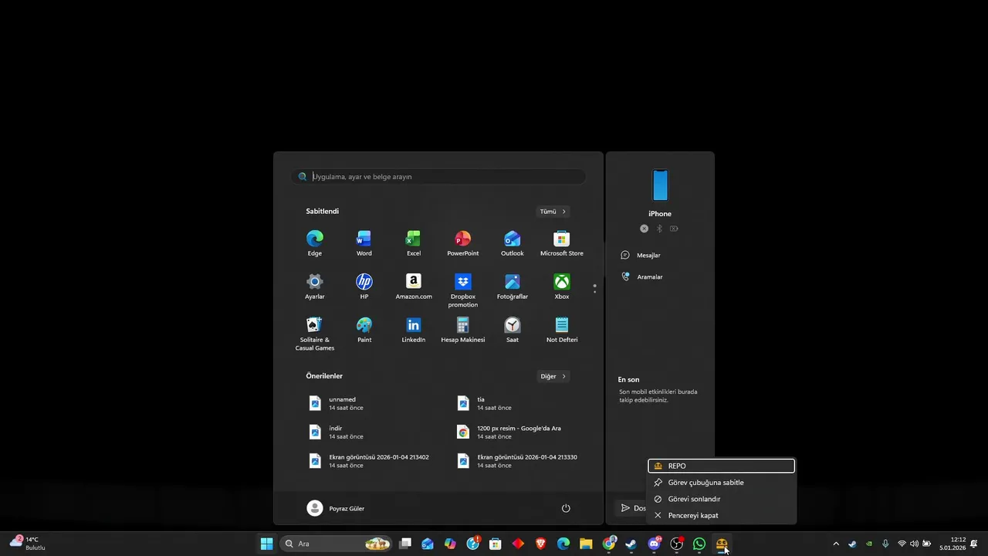Click the OBS Studio taskbar icon
The width and height of the screenshot is (988, 556).
click(676, 544)
